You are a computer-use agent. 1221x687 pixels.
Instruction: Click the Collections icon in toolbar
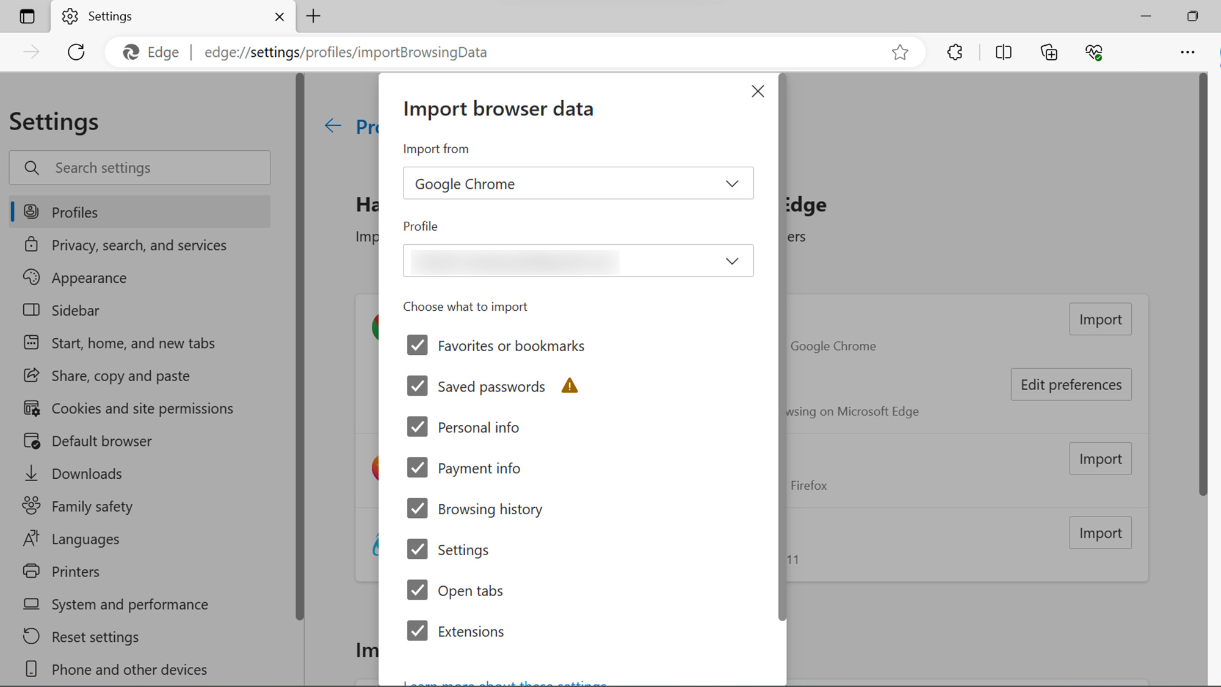1049,52
